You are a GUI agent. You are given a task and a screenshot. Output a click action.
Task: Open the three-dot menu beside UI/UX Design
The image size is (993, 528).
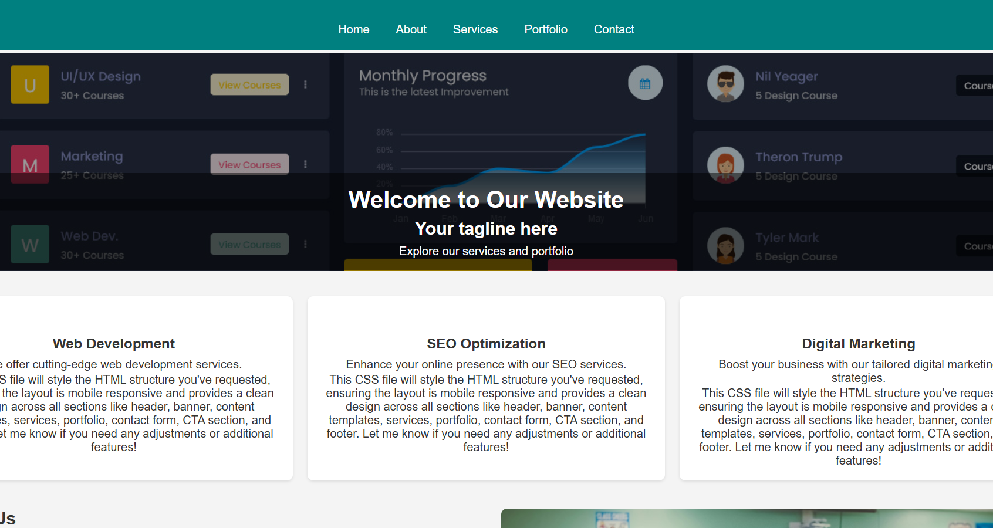[305, 84]
